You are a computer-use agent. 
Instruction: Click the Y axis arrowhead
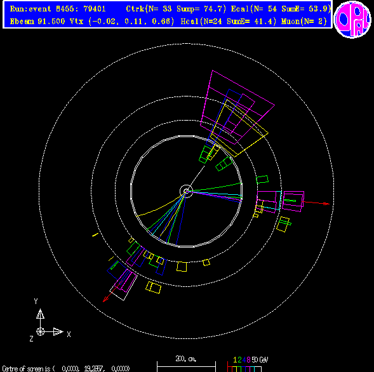[40, 314]
